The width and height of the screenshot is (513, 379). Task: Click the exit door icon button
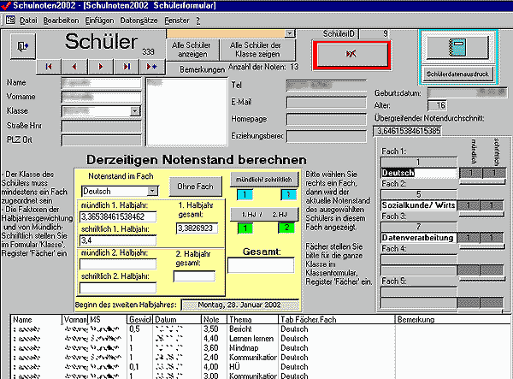(x=22, y=47)
